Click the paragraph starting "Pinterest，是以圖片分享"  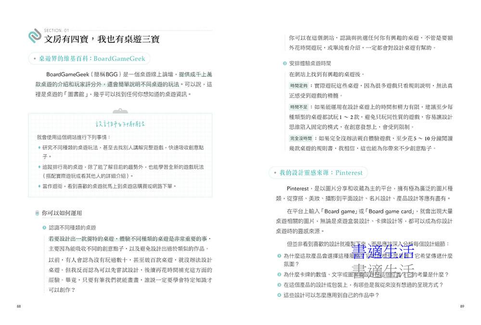(364, 193)
